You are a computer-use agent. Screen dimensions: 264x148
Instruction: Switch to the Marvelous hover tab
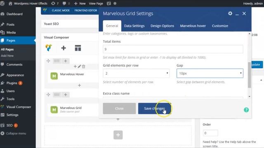[193, 26]
